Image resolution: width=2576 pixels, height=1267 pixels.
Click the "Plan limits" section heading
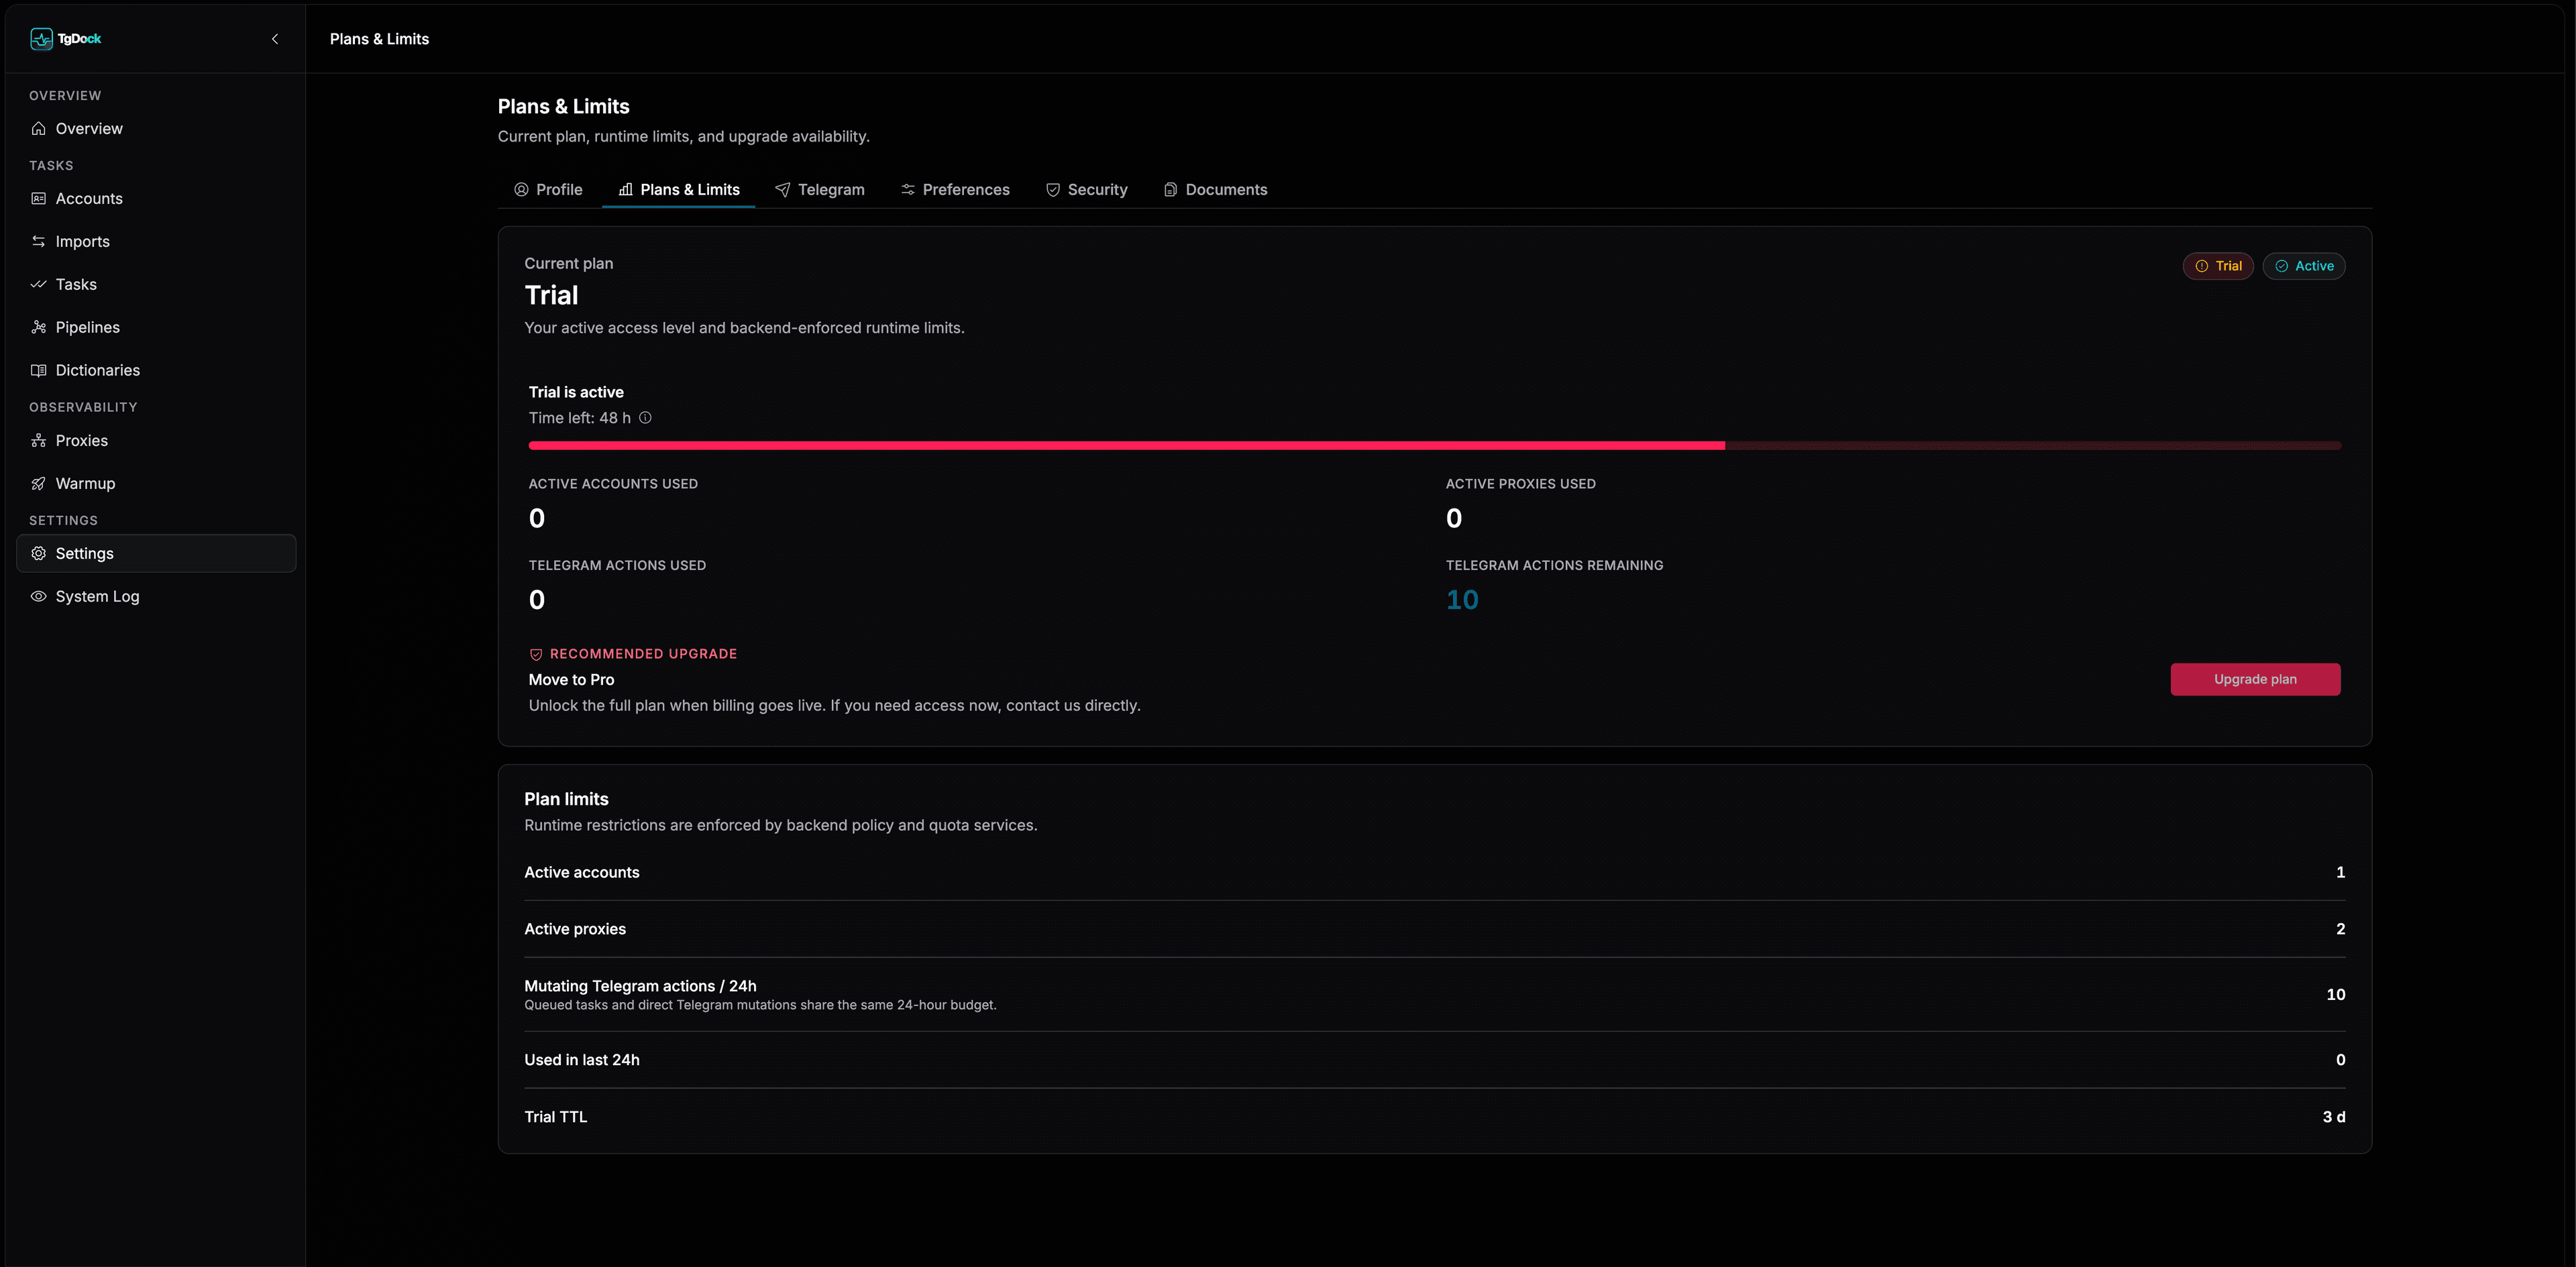click(x=566, y=799)
